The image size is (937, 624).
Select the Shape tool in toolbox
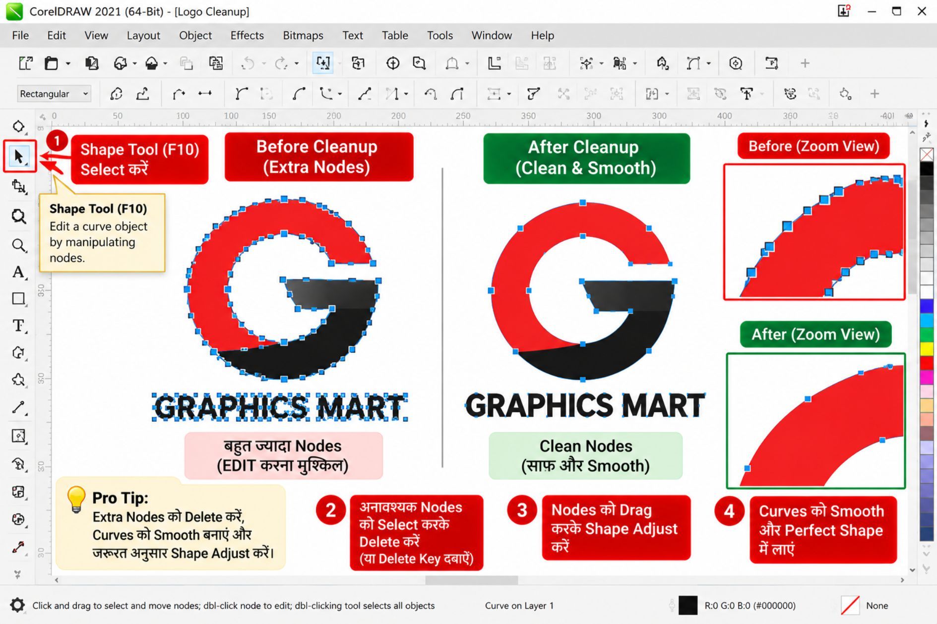tap(19, 157)
